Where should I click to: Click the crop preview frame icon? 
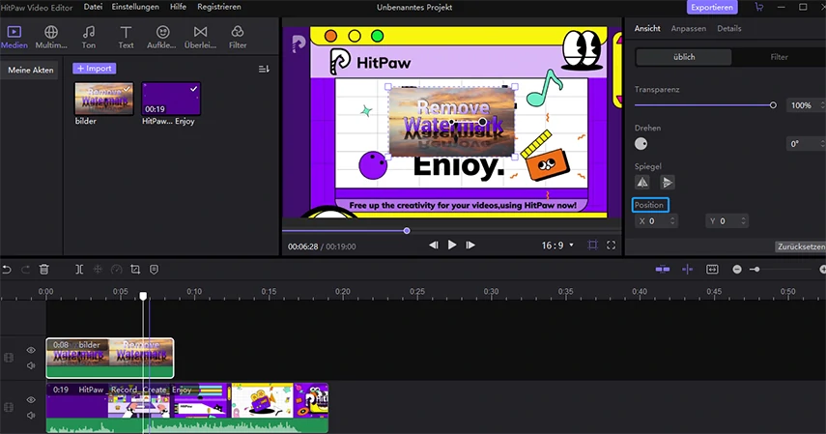pos(592,245)
